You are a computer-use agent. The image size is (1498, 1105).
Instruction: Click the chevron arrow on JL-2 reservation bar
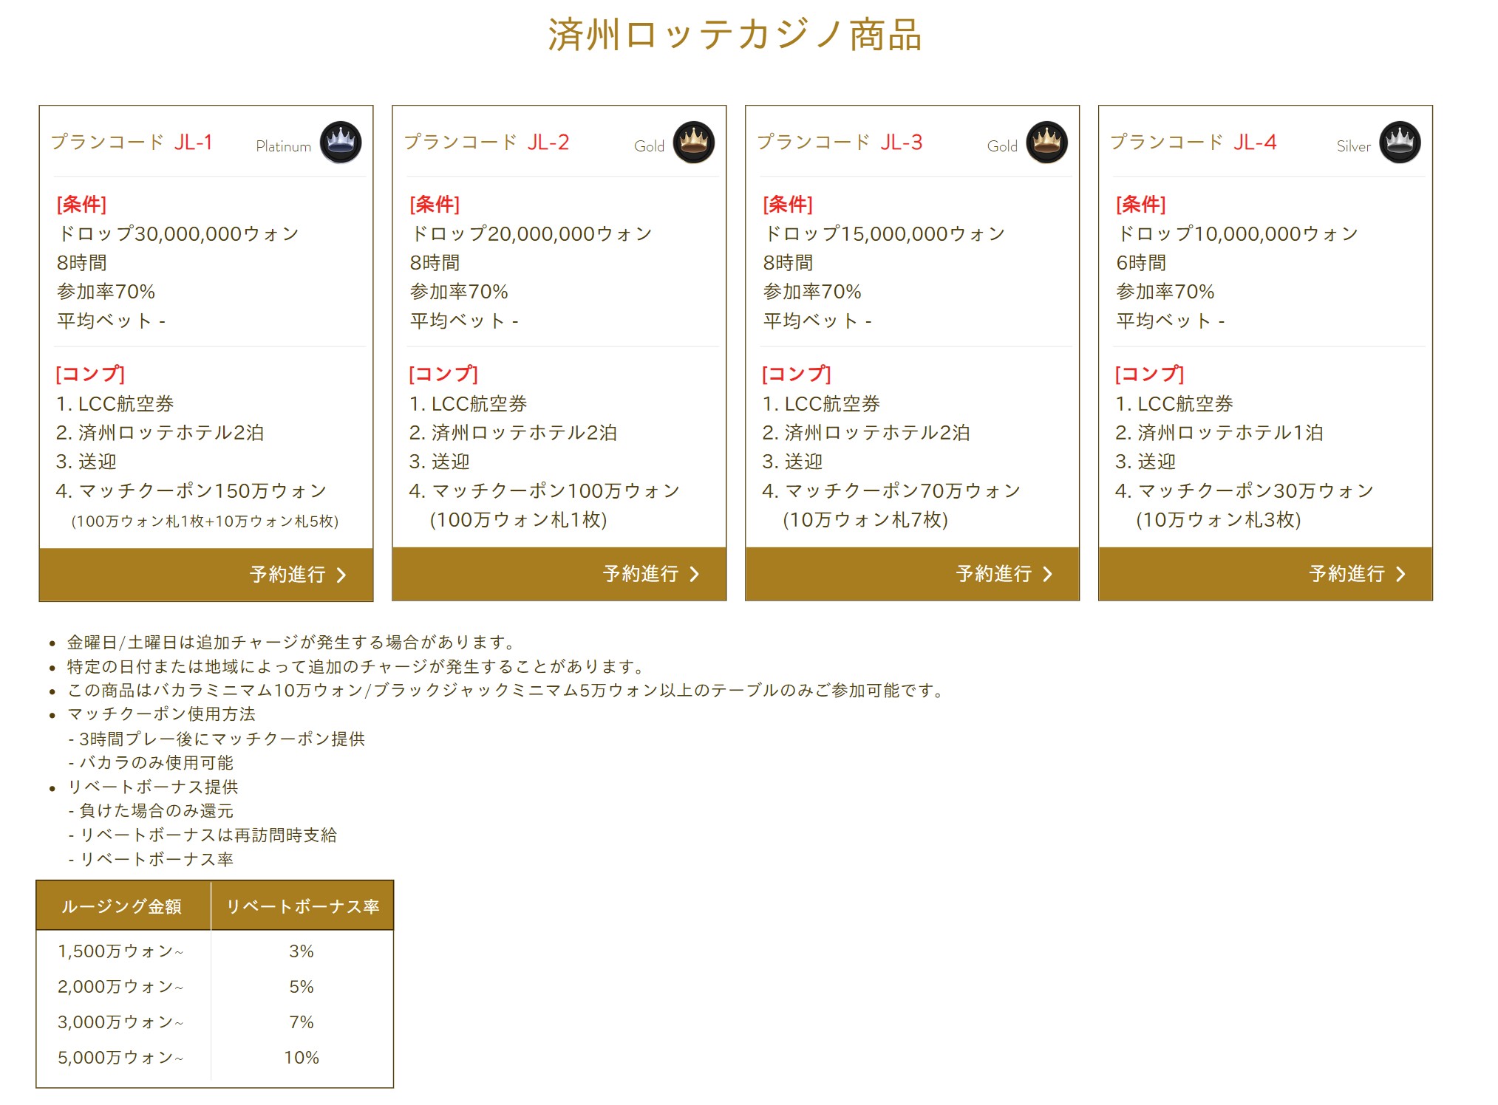point(695,574)
